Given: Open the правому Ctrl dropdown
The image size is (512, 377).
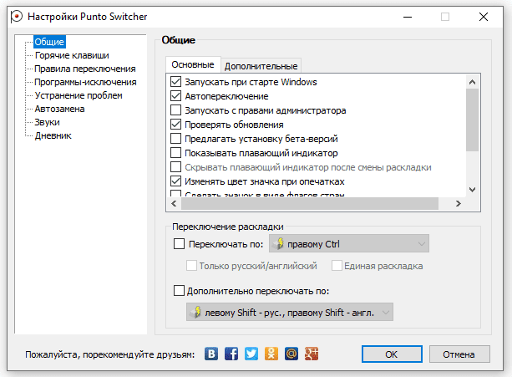Looking at the screenshot, I should [355, 244].
